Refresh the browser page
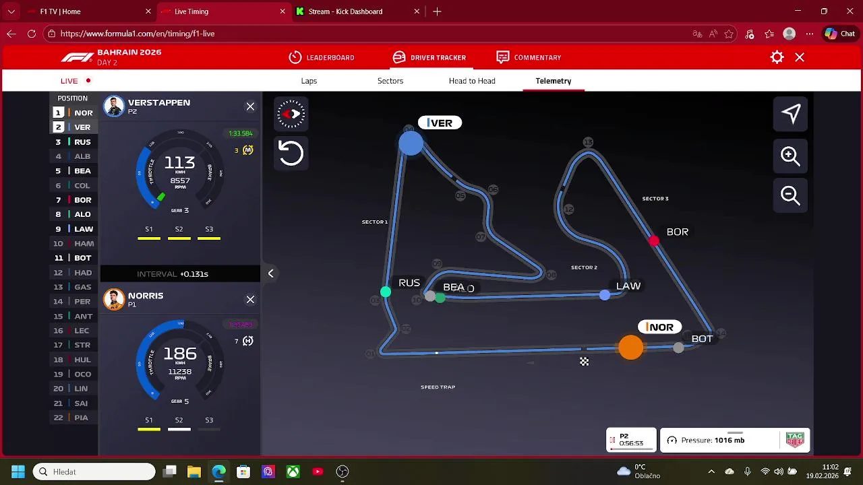This screenshot has height=485, width=863. coord(32,34)
